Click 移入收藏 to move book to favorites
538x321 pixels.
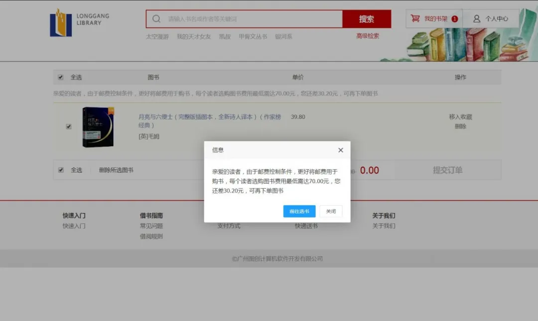click(460, 117)
